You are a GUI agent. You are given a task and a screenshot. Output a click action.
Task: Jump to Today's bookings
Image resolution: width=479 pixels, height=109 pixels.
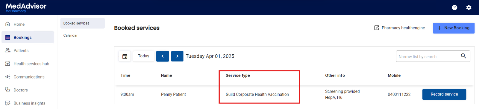pyautogui.click(x=143, y=56)
